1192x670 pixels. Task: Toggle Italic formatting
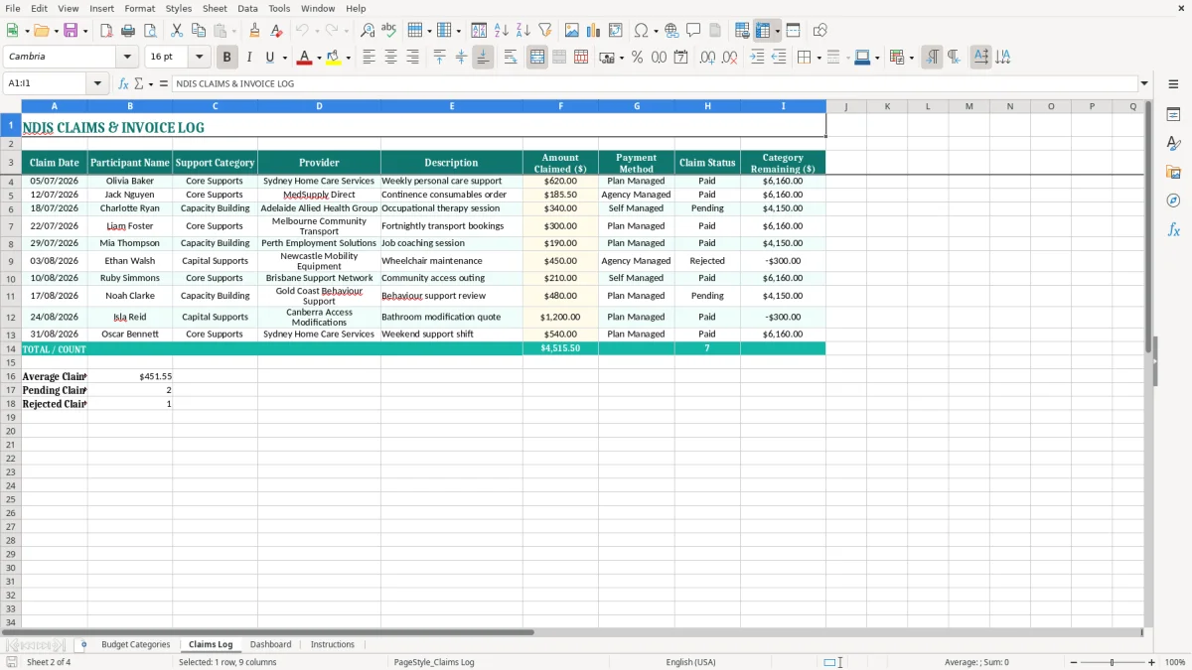point(249,58)
